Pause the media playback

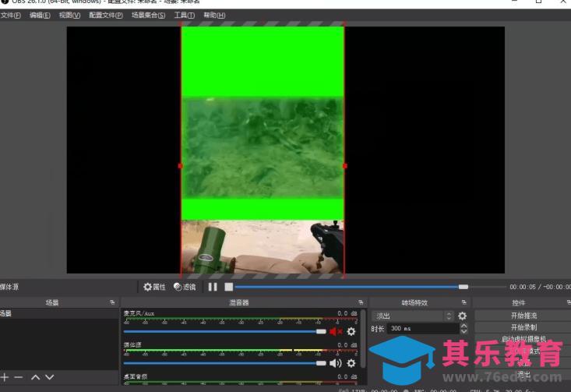click(213, 287)
